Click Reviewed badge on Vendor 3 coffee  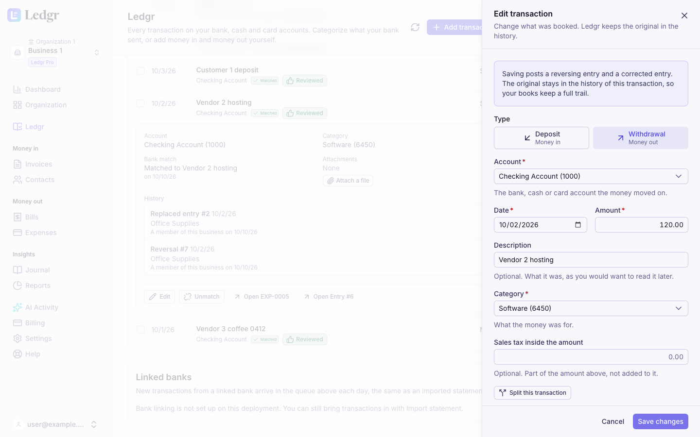coord(305,339)
